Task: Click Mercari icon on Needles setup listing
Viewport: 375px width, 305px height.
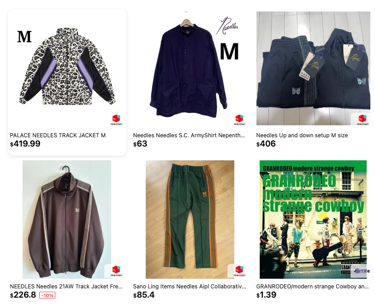Action: point(363,120)
